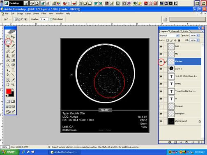The image size is (207, 155).
Task: Select the Line shape tool
Action: (x=13, y=75)
